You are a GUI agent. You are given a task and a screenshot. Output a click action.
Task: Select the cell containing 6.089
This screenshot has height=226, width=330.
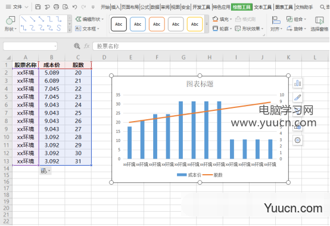pos(52,81)
